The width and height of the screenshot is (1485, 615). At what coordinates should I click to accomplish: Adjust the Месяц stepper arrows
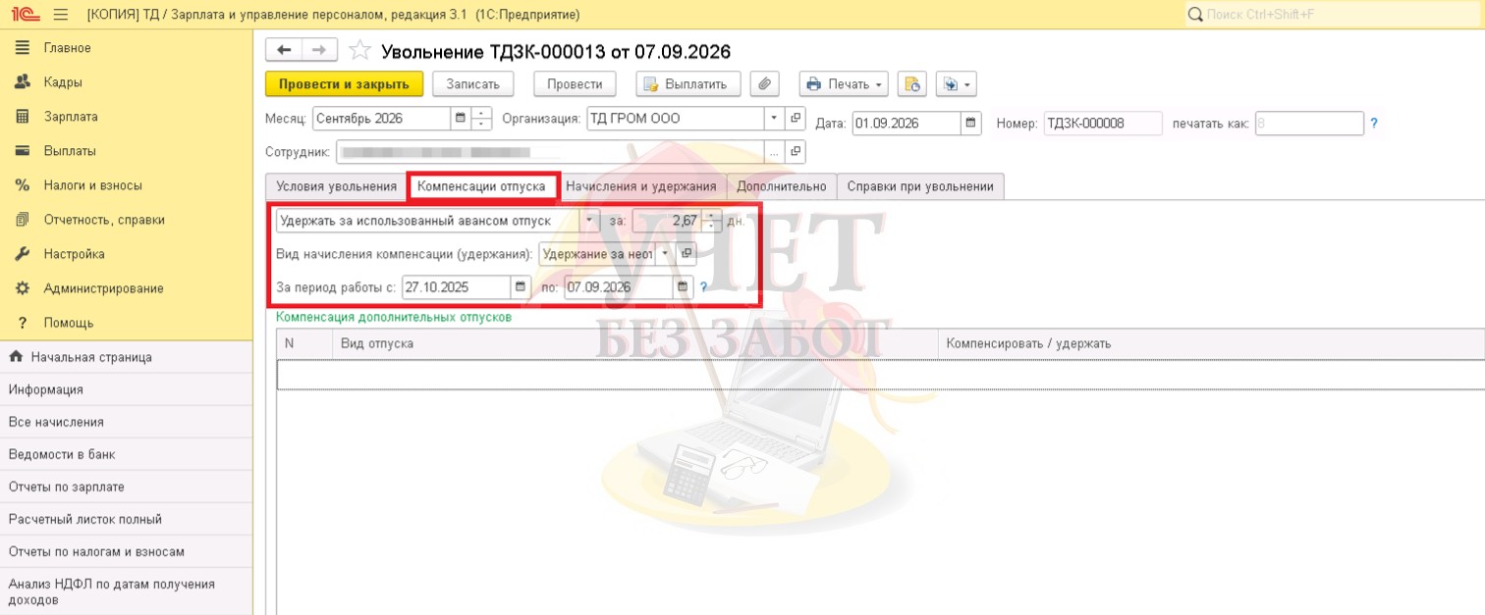coord(481,119)
